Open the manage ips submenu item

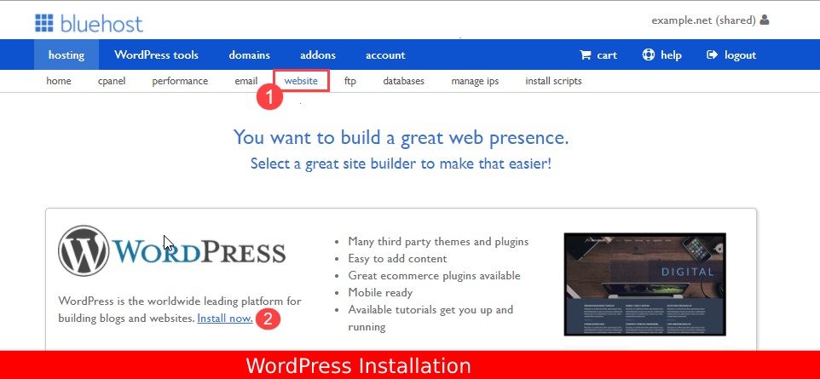[x=475, y=81]
